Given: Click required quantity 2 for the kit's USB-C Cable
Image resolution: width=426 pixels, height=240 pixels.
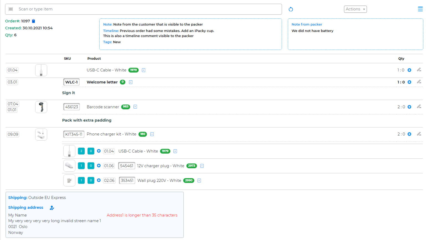Looking at the screenshot, I should (81, 151).
